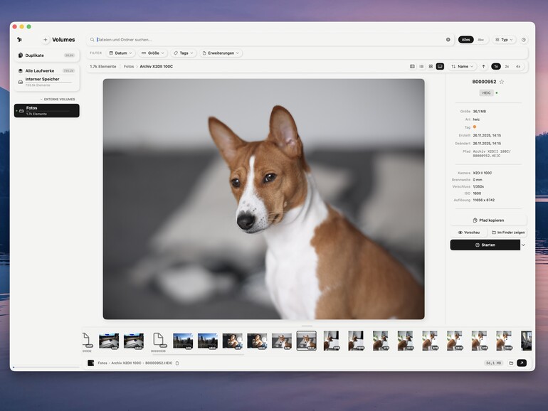548x411 pixels.
Task: Open the Größe filter dropdown
Action: [x=153, y=53]
